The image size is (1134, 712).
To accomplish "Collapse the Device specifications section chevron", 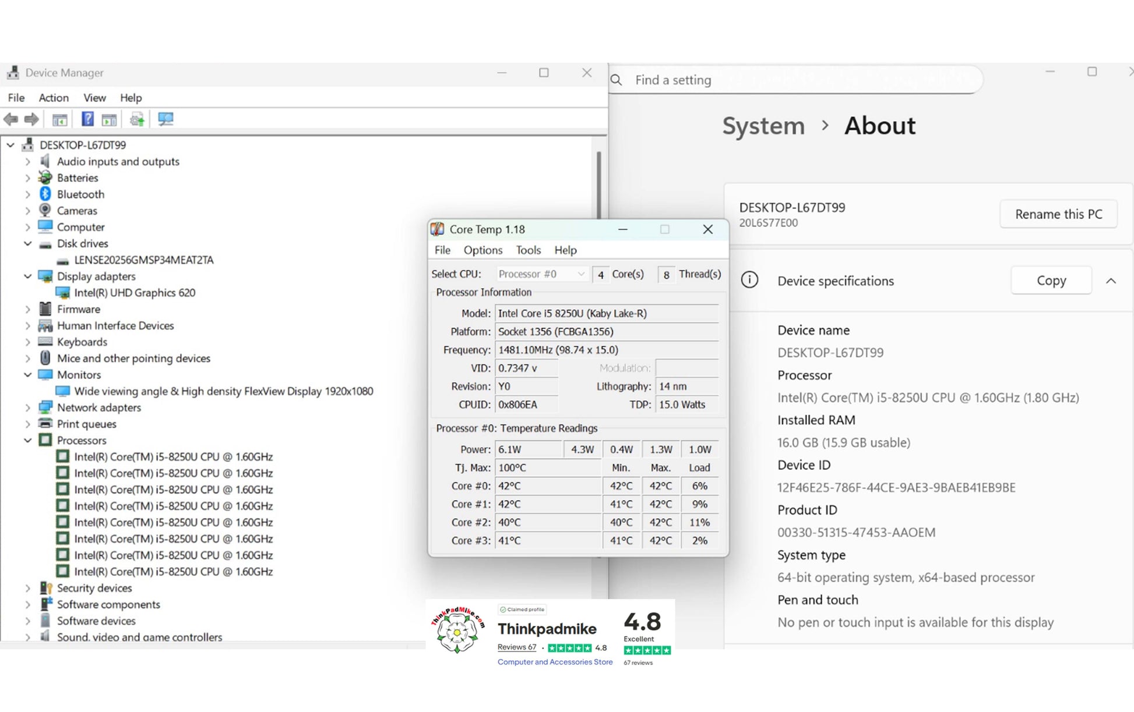I will 1111,281.
